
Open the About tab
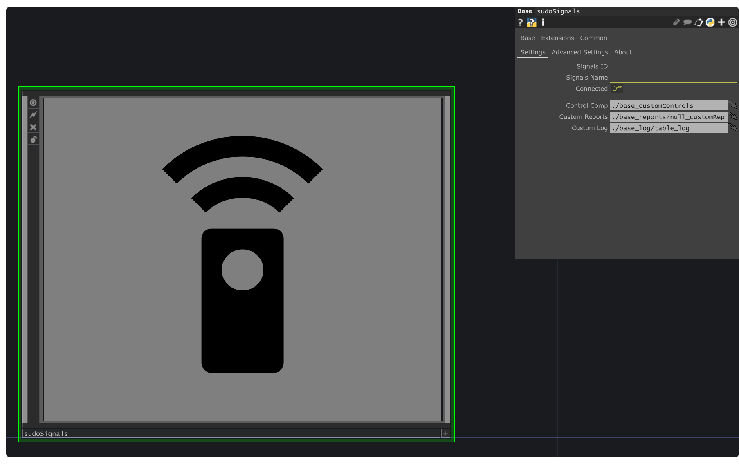623,52
